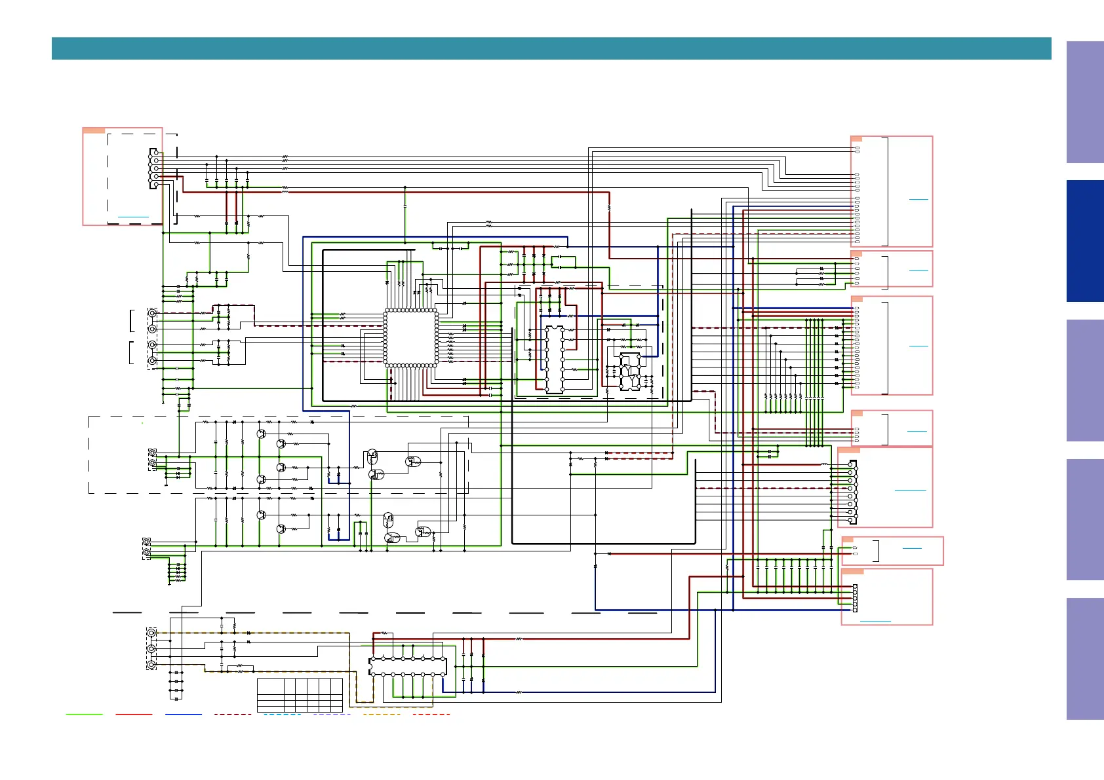The height and width of the screenshot is (780, 1104).
Task: Click the large square IC chip symbol
Action: 411,338
